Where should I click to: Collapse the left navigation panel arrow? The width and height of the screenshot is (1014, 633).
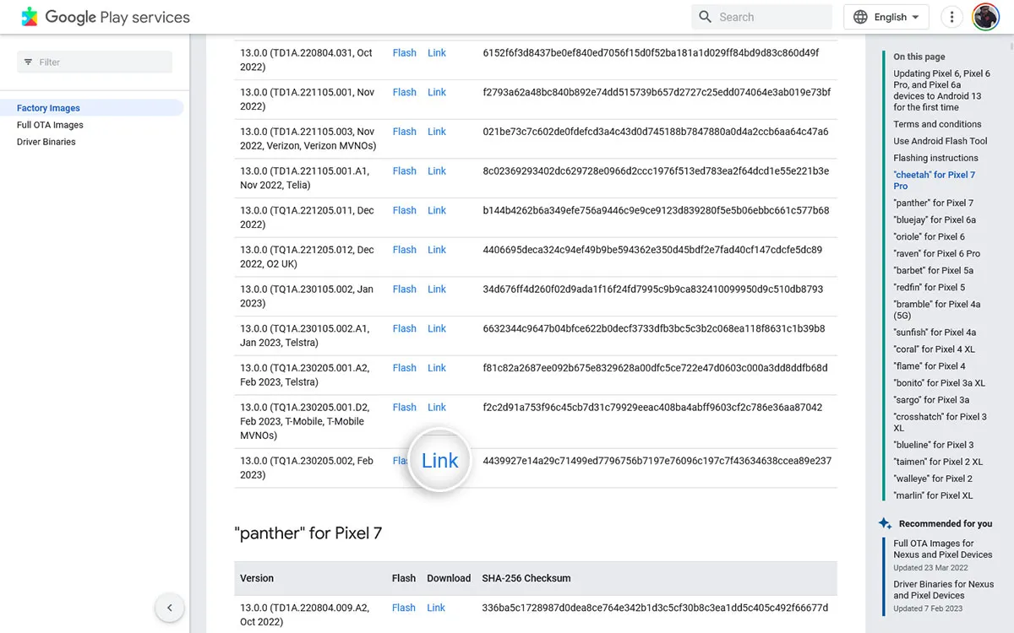tap(169, 608)
